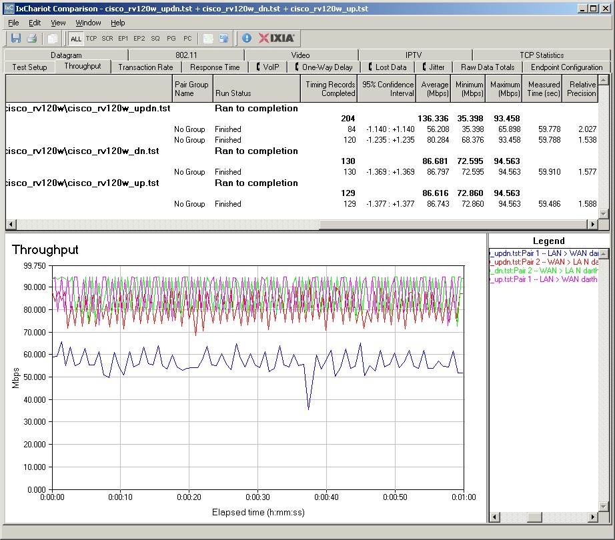Switch to the Video tab
Image resolution: width=615 pixels, height=540 pixels.
click(x=300, y=55)
